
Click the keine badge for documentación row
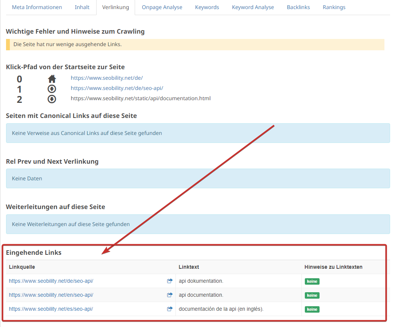[x=312, y=309]
